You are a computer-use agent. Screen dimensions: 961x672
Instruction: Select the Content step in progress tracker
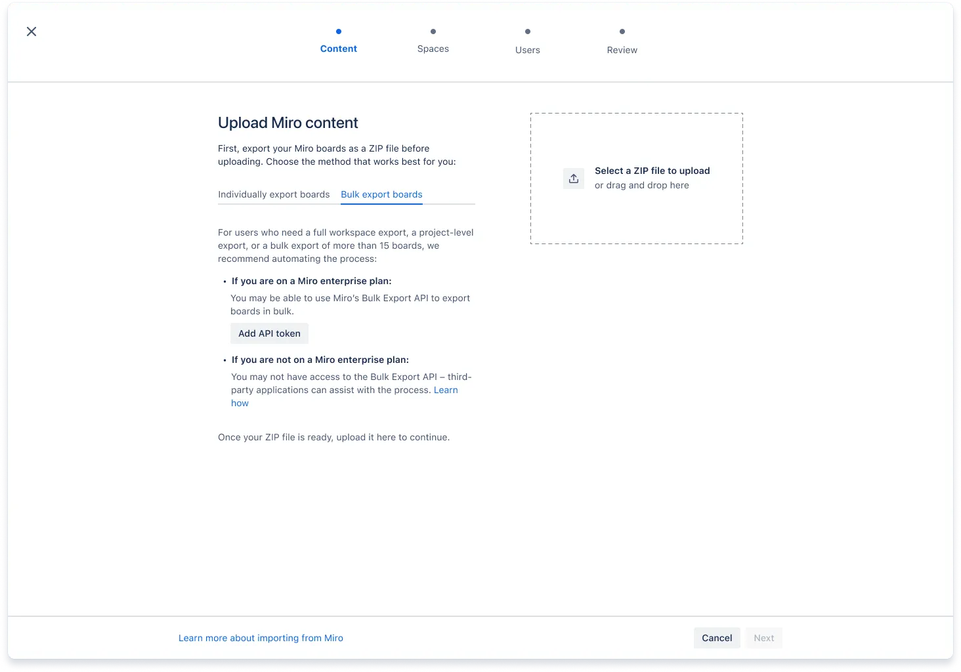click(x=339, y=49)
